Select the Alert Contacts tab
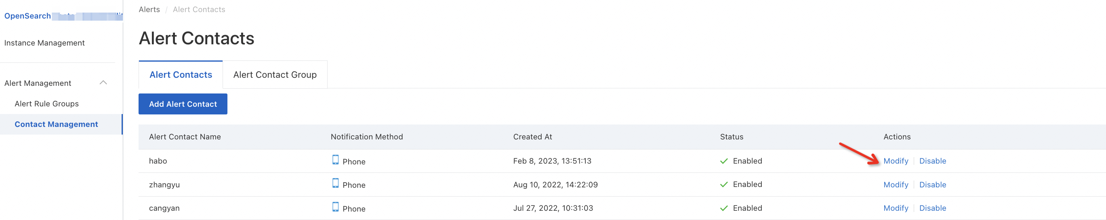Screen dimensions: 1106x220 [181, 75]
